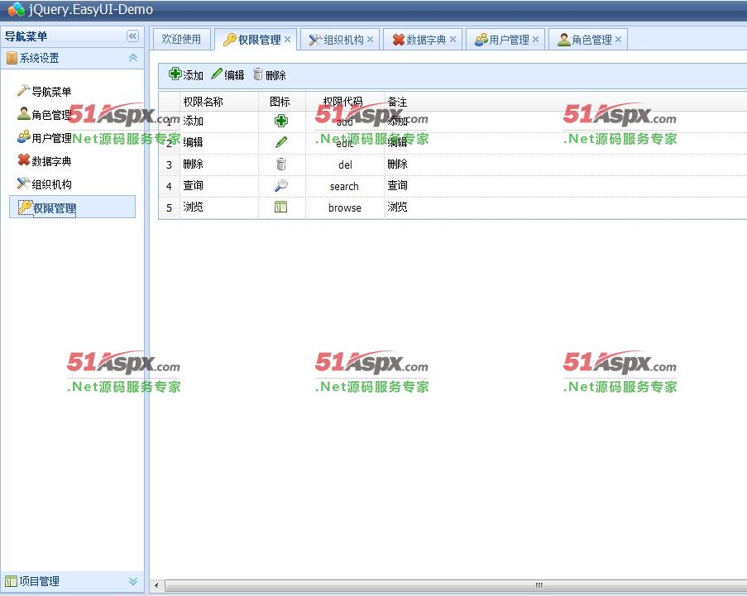Click the red X icon on 数据字典 tab
The height and width of the screenshot is (596, 747).
[398, 40]
